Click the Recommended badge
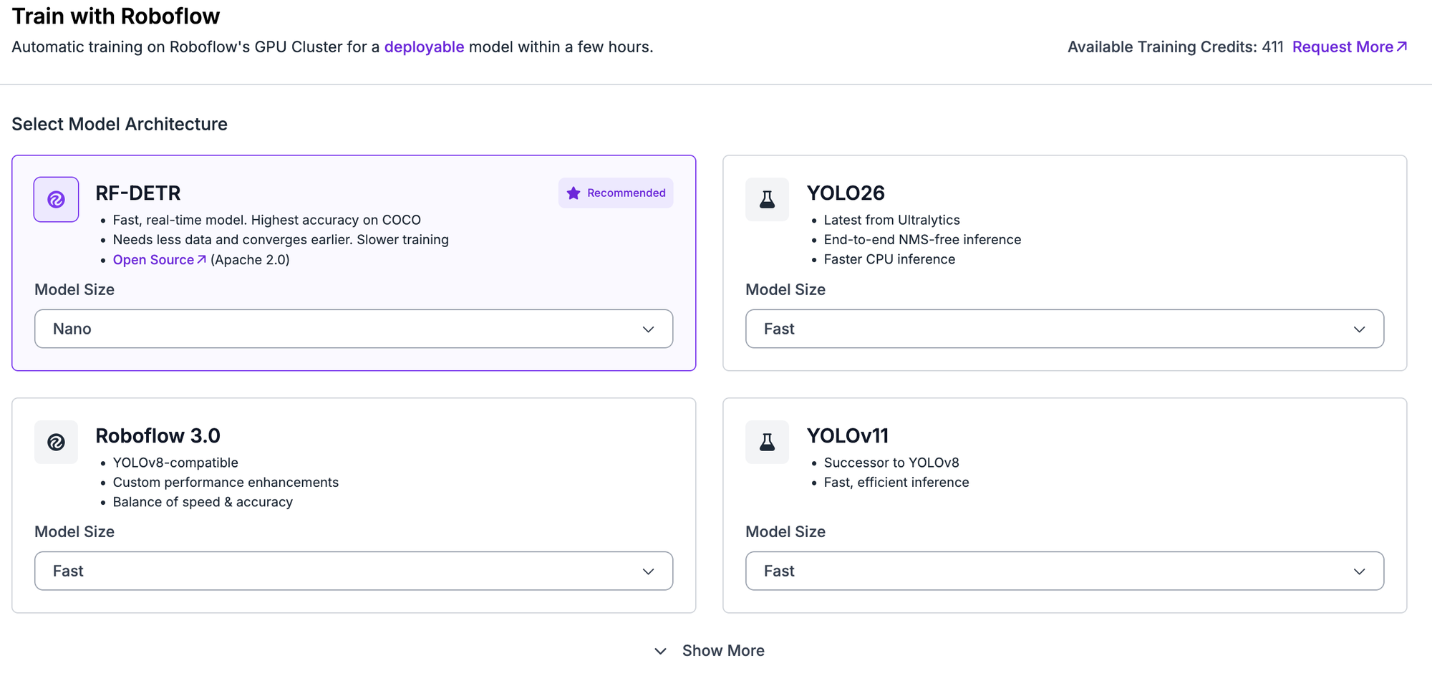The width and height of the screenshot is (1432, 676). pos(616,193)
